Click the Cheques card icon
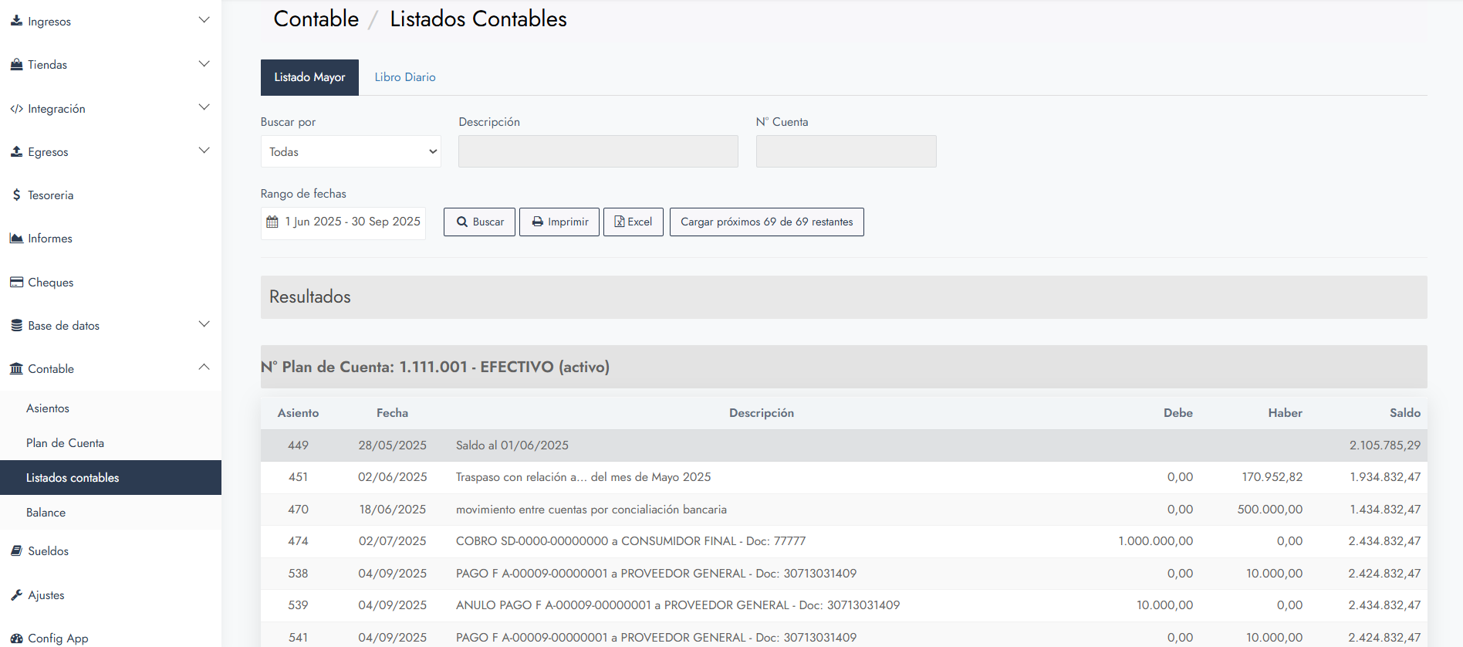Image resolution: width=1463 pixels, height=647 pixels. (16, 283)
